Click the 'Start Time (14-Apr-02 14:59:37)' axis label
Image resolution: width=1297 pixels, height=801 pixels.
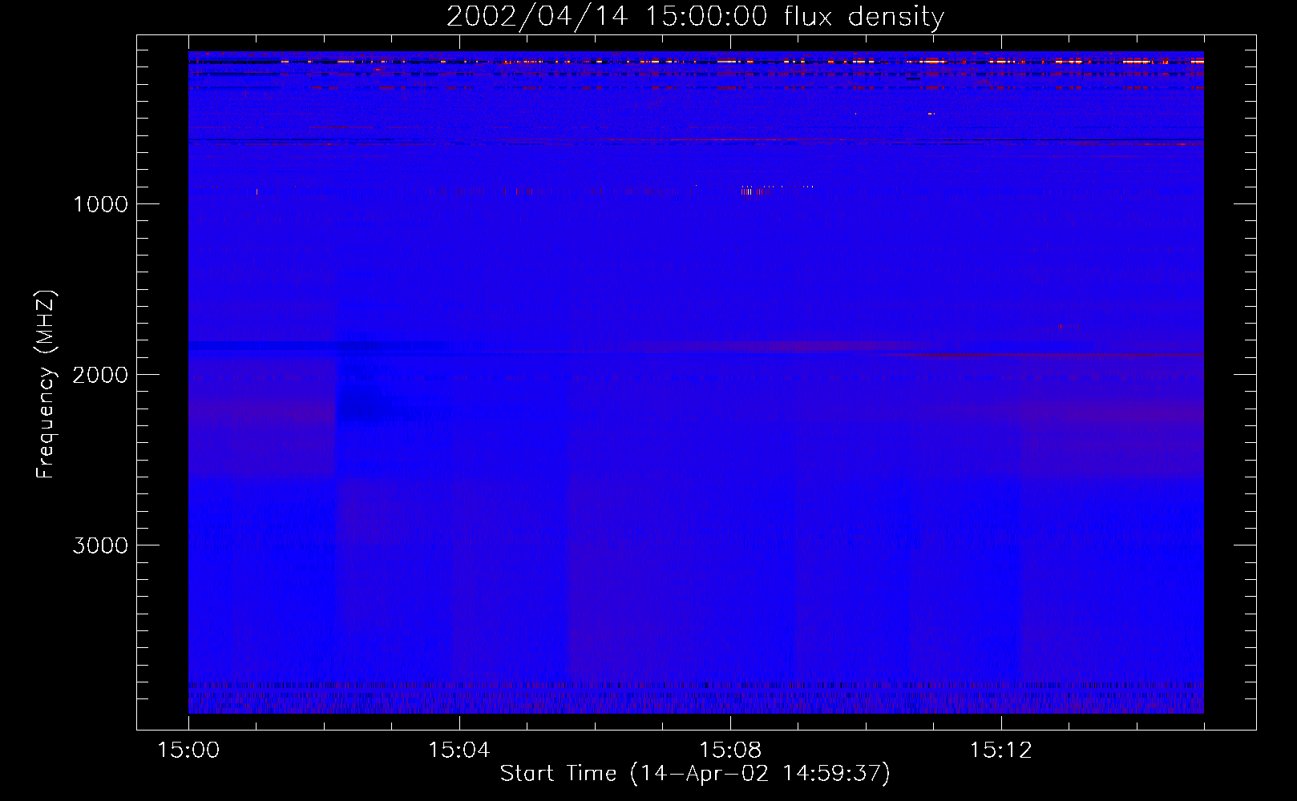click(x=695, y=774)
